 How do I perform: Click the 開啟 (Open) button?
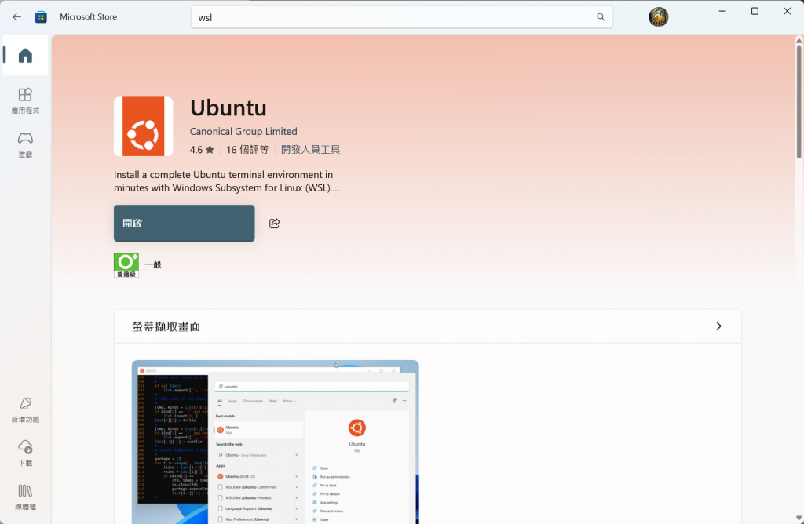coord(184,224)
